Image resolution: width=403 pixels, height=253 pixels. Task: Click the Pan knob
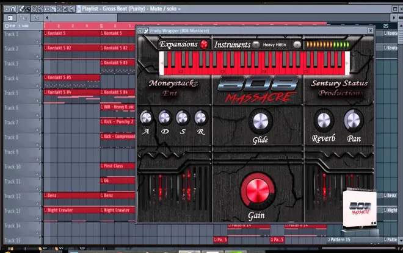(x=354, y=120)
